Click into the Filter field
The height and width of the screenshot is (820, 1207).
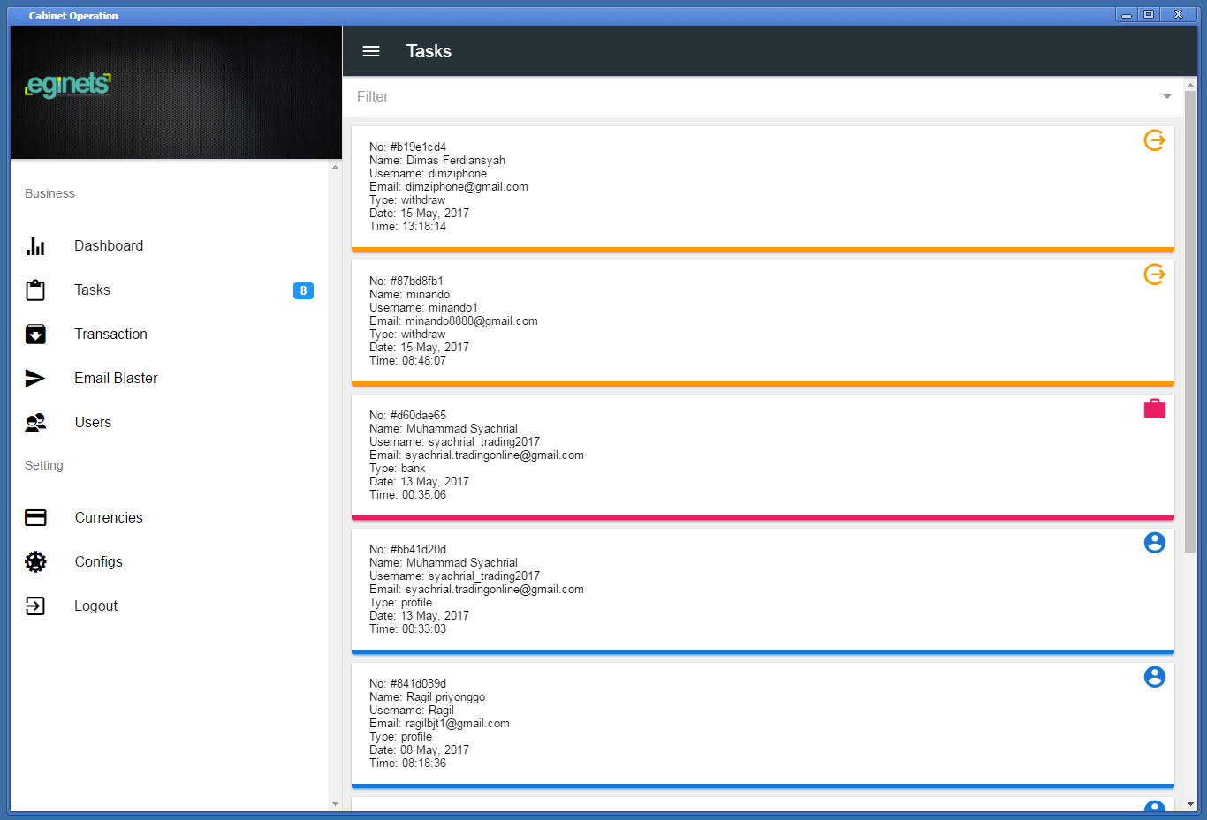pos(763,97)
